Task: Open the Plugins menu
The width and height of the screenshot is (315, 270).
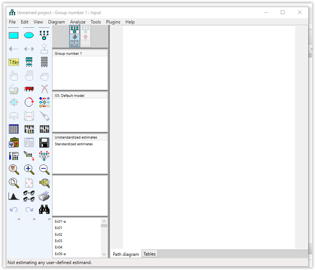Action: click(113, 22)
